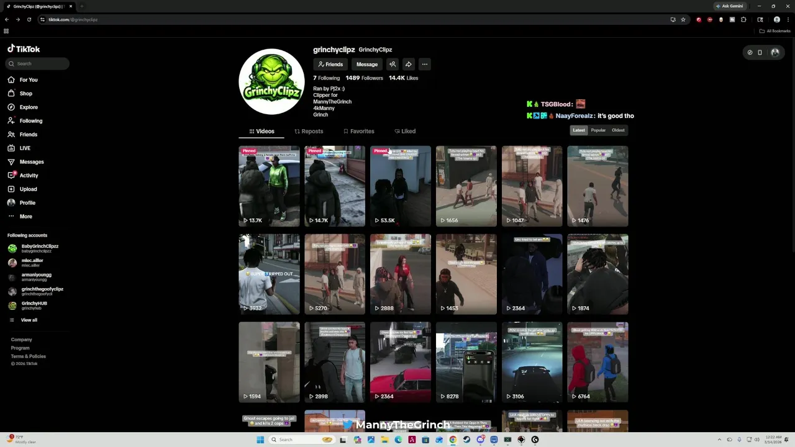Open TikTok account avatar menu top-right

(x=775, y=52)
